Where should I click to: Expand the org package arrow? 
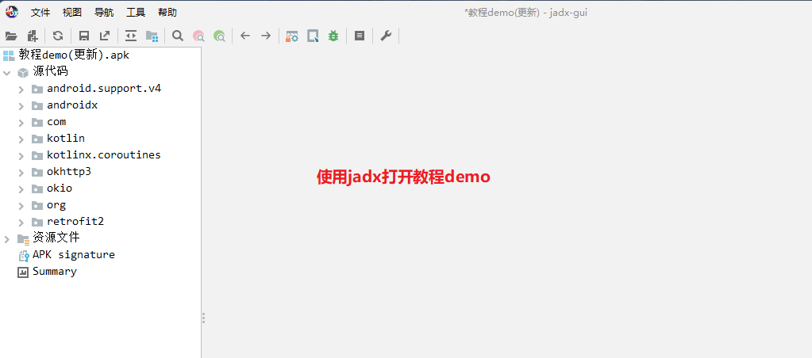pos(21,206)
